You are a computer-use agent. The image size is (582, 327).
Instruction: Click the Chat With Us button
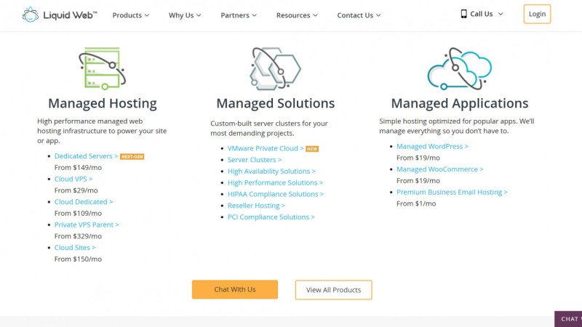pos(235,289)
